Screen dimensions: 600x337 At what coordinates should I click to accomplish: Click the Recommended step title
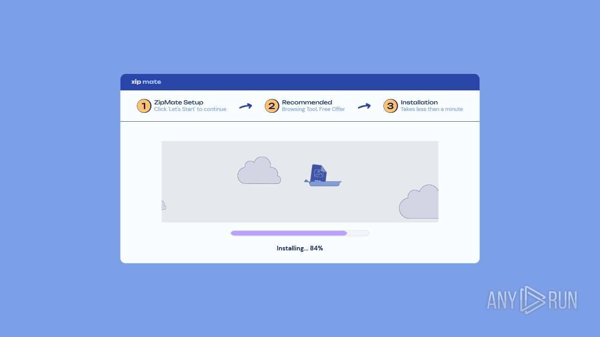307,102
